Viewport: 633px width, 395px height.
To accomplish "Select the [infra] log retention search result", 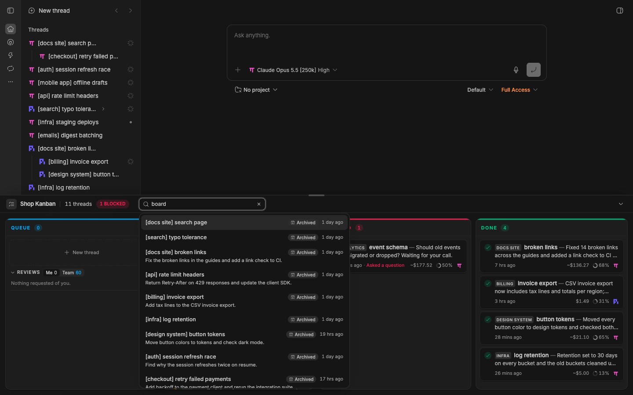I will coord(244,320).
